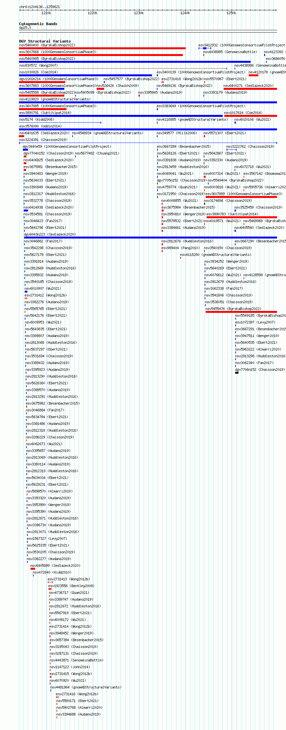Click dgv7706n152 (Chaisson2019) label
The height and width of the screenshot is (730, 286).
tap(260, 370)
